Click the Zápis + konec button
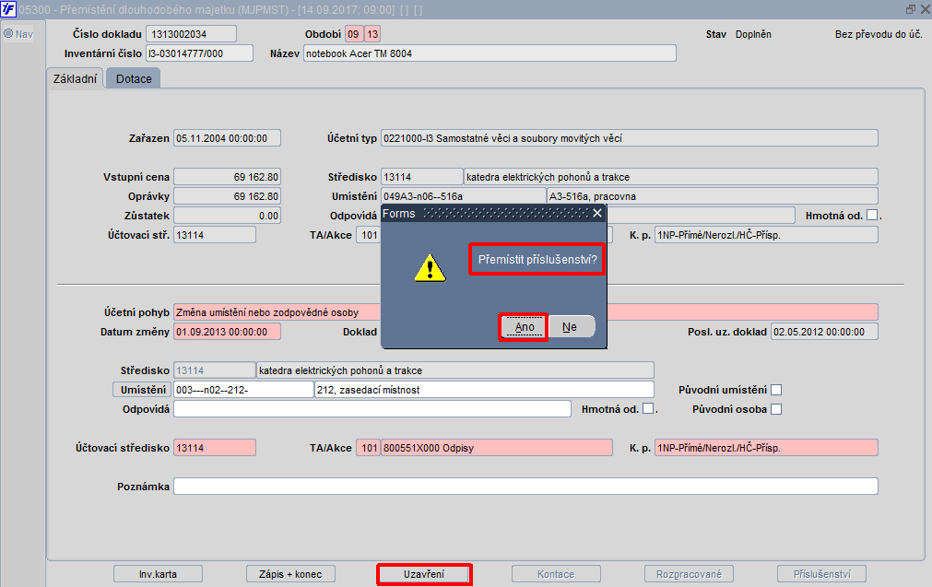 point(290,574)
